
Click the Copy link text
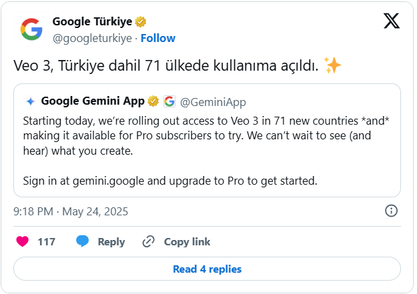(187, 241)
